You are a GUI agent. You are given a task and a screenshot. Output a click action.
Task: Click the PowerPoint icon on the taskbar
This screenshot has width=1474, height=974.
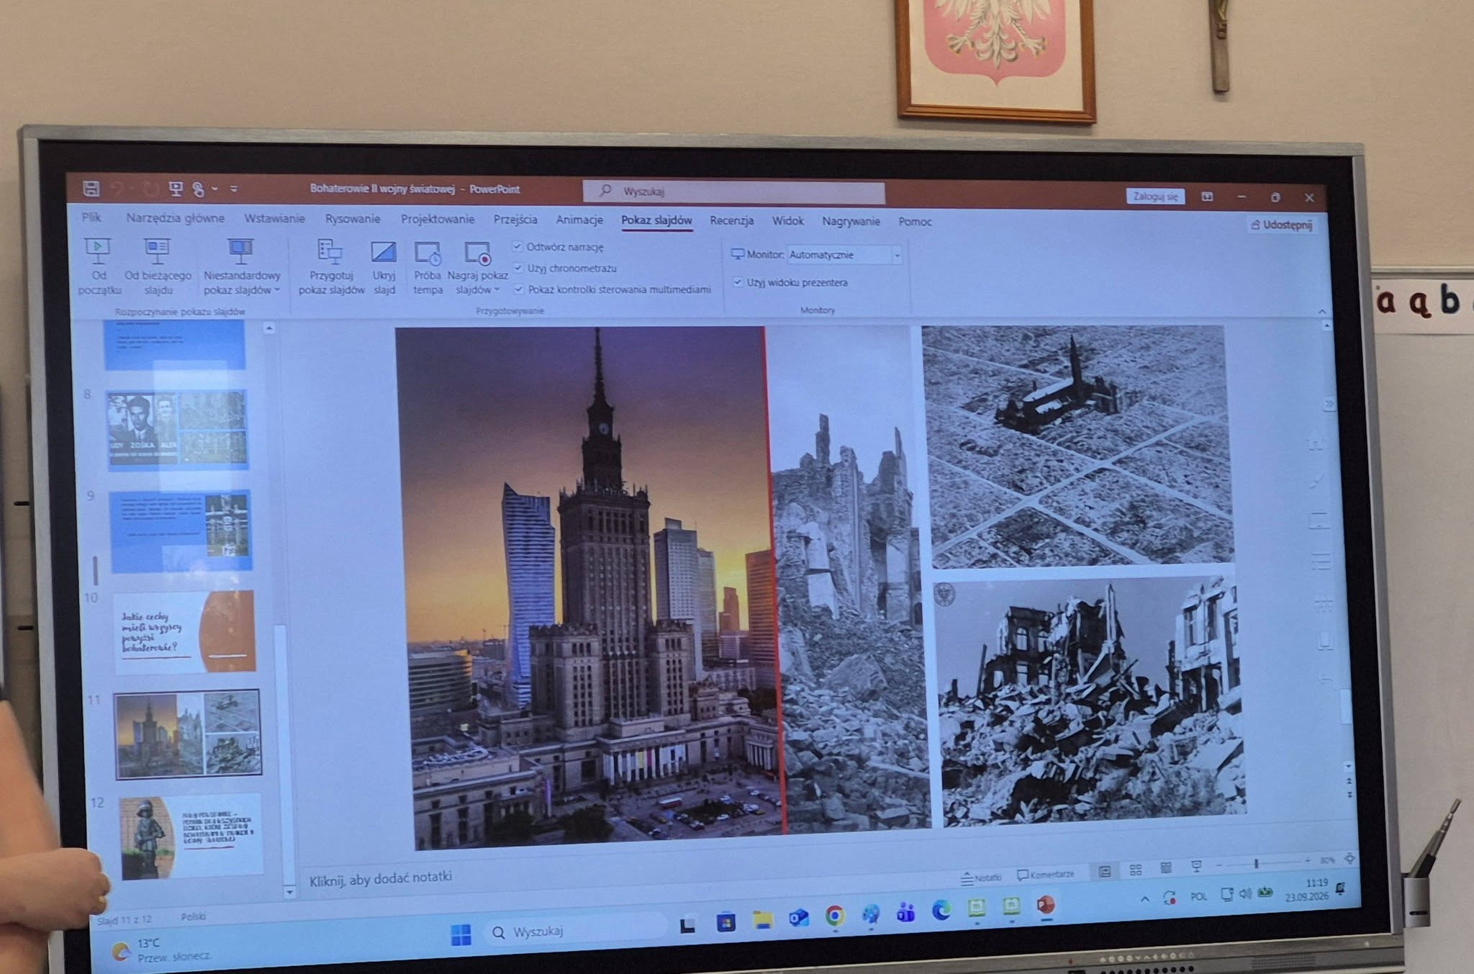(x=1046, y=905)
